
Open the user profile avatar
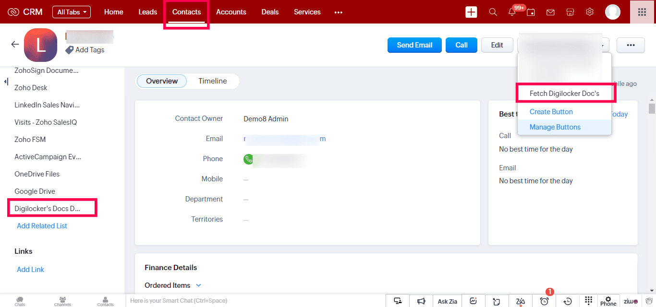click(x=612, y=12)
